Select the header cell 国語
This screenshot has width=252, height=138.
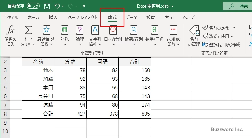point(102,62)
